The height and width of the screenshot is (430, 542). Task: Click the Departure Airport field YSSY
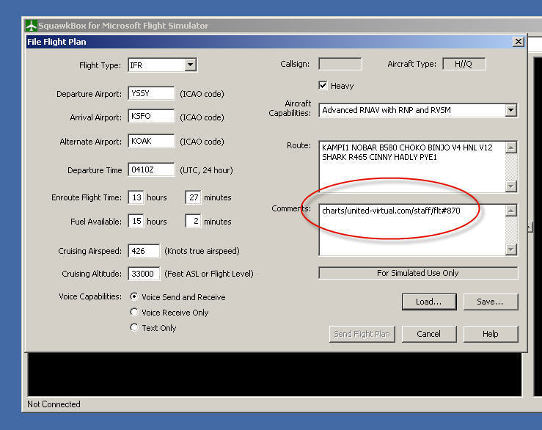151,93
